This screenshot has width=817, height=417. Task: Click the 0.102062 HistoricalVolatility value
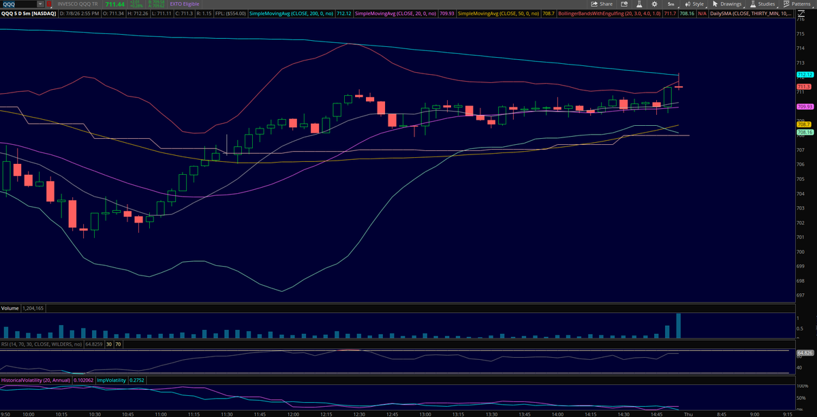click(x=82, y=380)
